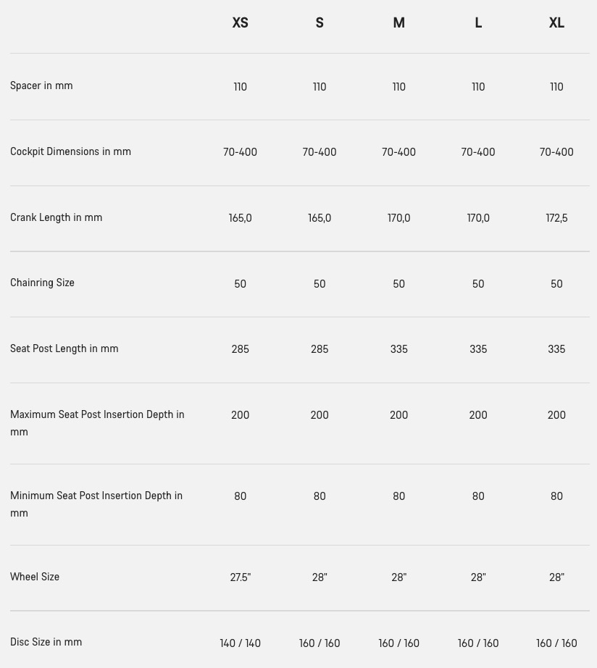Click the Chainring Size row label
This screenshot has width=597, height=668.
coord(42,283)
